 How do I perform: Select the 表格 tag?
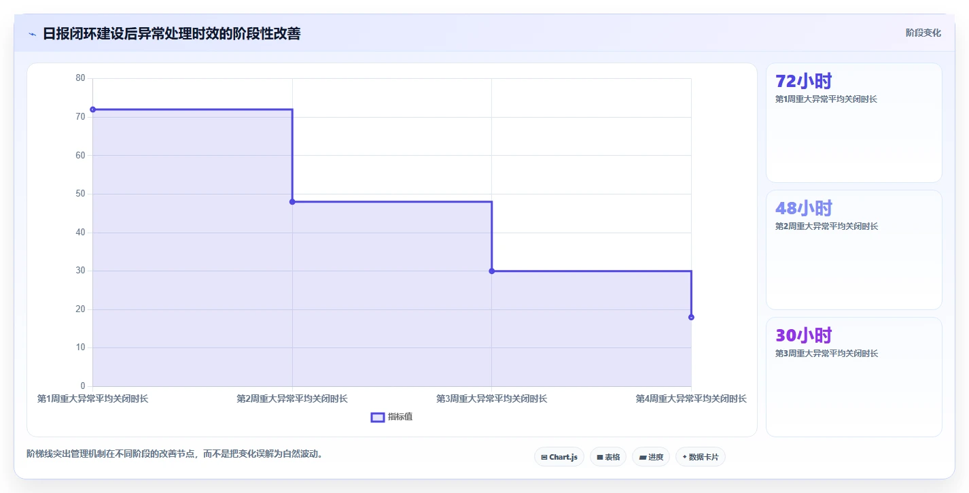[x=608, y=457]
